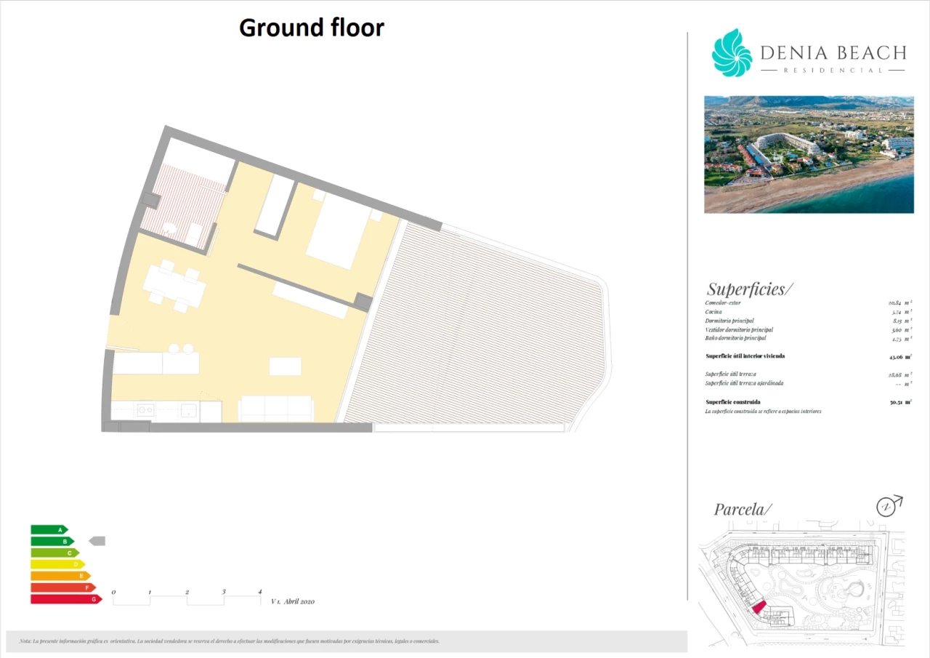Click the 'Ground floor' heading

click(312, 28)
